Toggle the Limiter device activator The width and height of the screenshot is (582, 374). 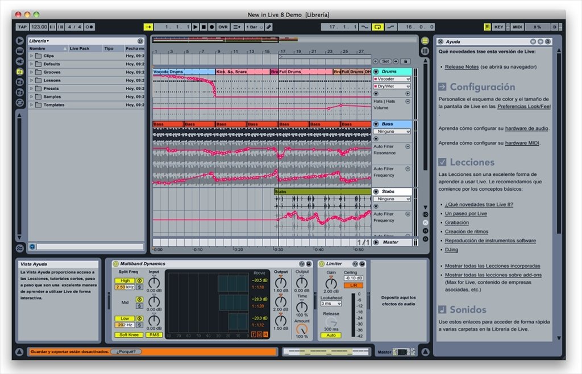pyautogui.click(x=322, y=264)
